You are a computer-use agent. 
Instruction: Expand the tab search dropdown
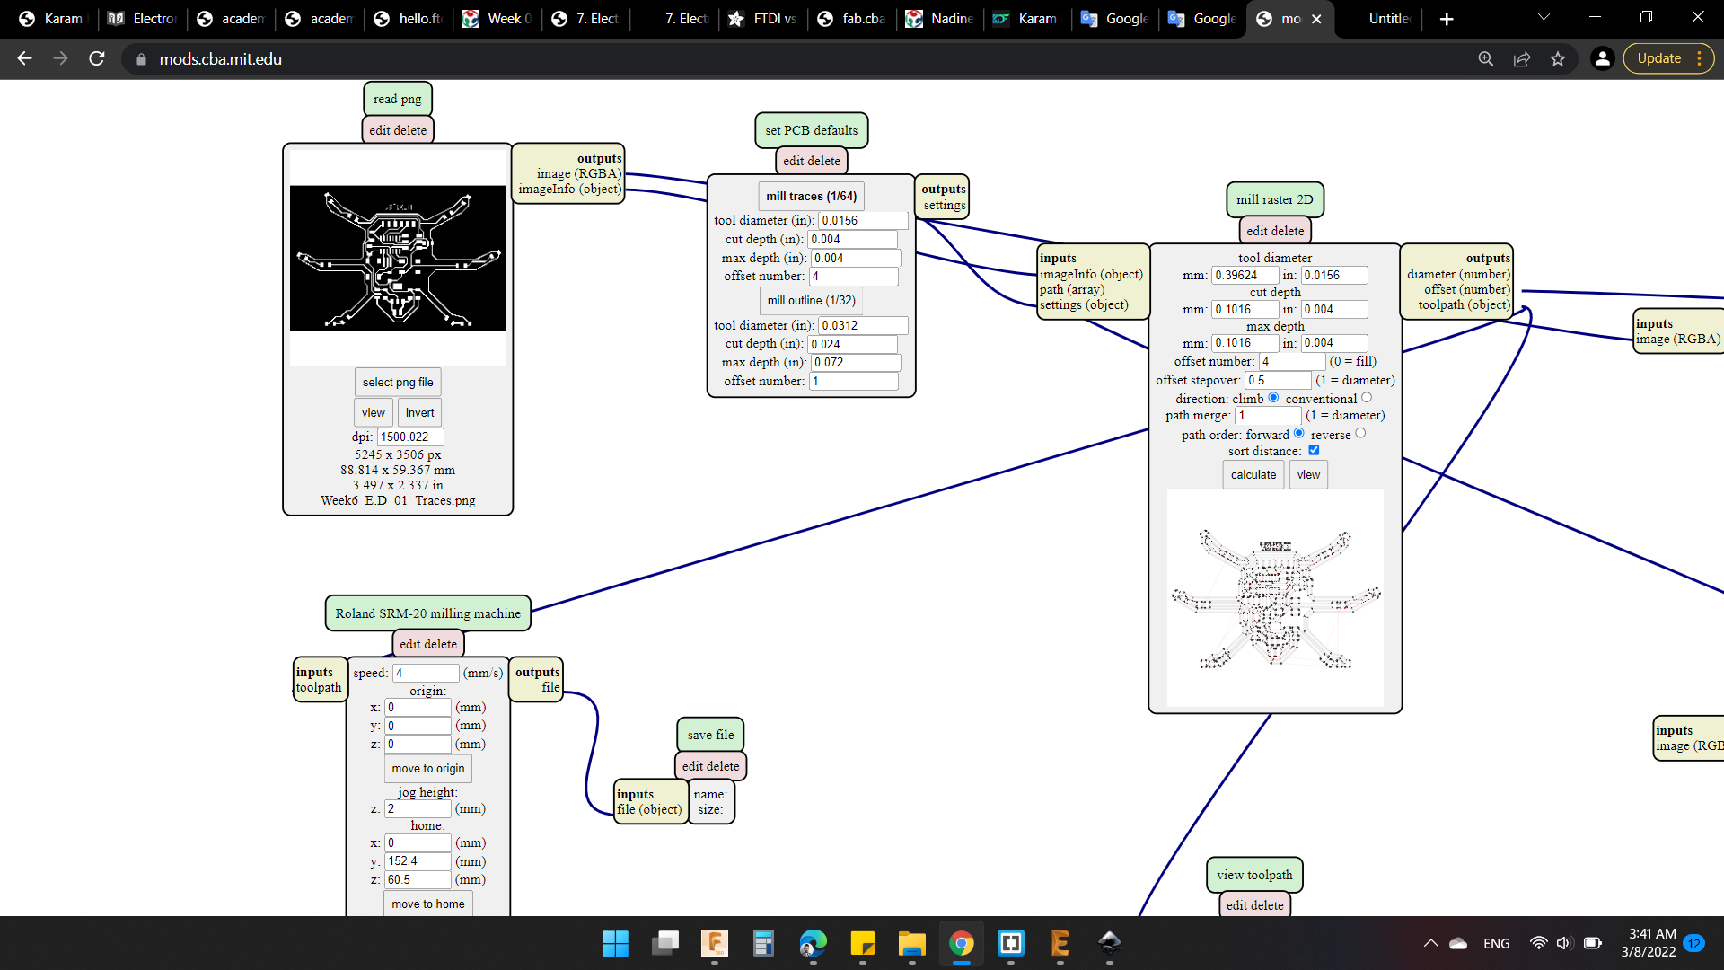pyautogui.click(x=1544, y=17)
